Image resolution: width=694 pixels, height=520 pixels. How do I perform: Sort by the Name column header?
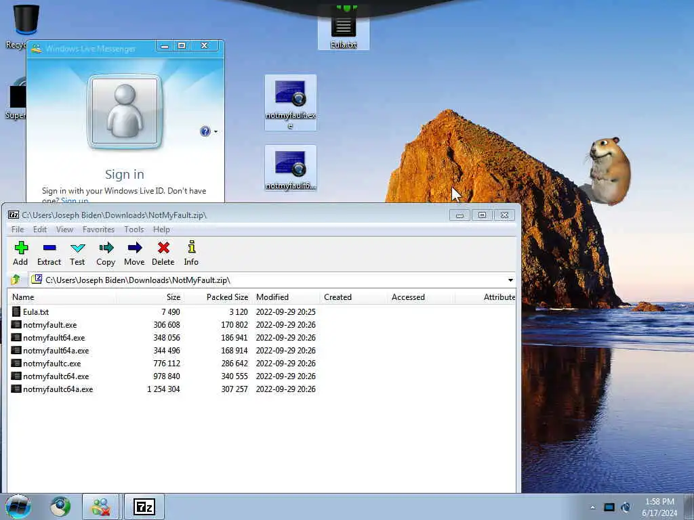[x=62, y=297]
